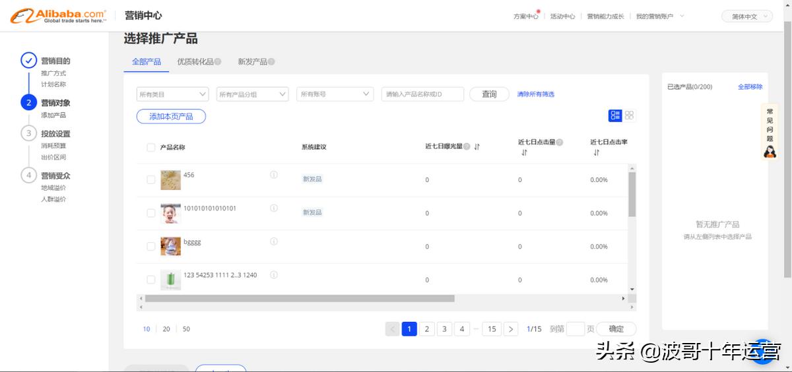Click the product table vertical scrollbar
792x372 pixels.
[x=632, y=195]
